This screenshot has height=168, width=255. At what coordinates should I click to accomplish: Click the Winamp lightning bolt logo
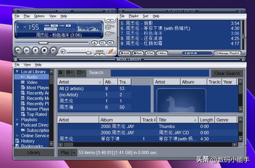[111, 52]
